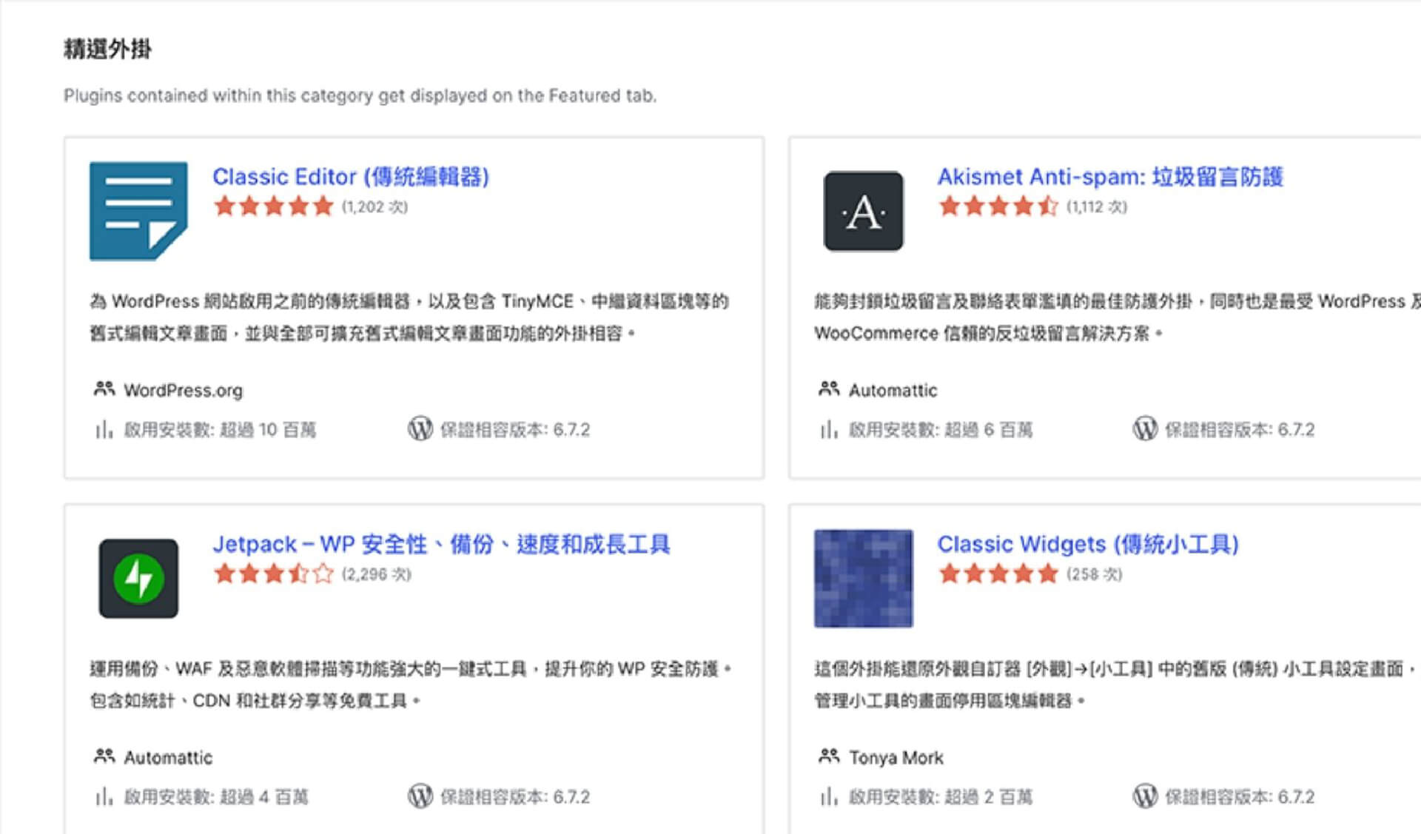Screen dimensions: 1421x834
Task: Click the Jetpack description paragraph
Action: coord(411,685)
